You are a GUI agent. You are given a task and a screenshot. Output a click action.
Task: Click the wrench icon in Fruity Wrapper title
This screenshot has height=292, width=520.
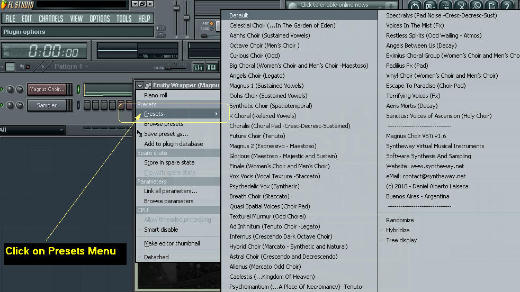click(x=148, y=85)
